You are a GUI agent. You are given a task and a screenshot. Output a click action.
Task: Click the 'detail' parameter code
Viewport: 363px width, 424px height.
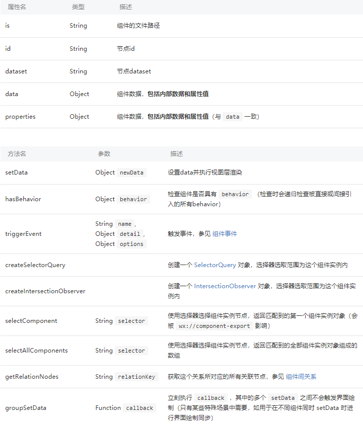pyautogui.click(x=130, y=234)
